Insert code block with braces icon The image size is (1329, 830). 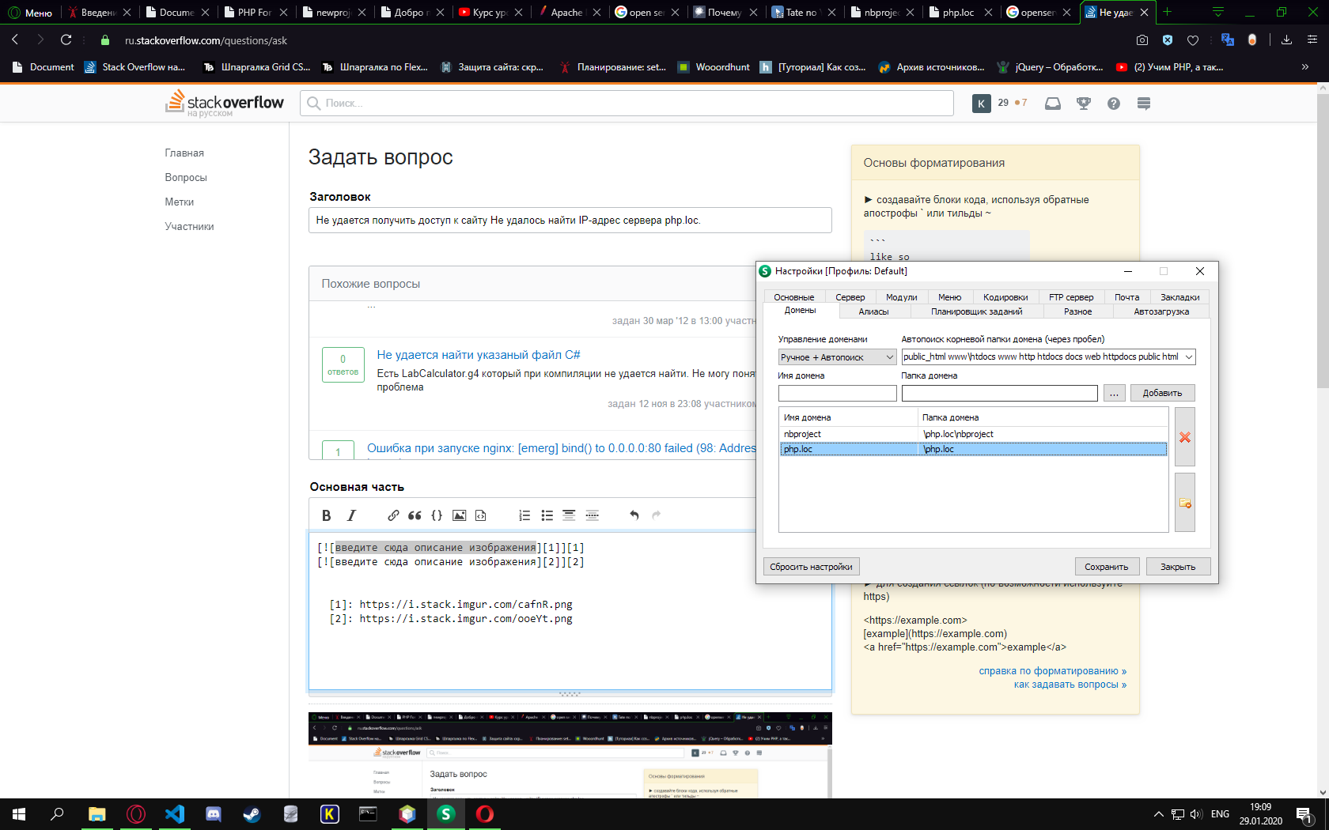tap(437, 515)
